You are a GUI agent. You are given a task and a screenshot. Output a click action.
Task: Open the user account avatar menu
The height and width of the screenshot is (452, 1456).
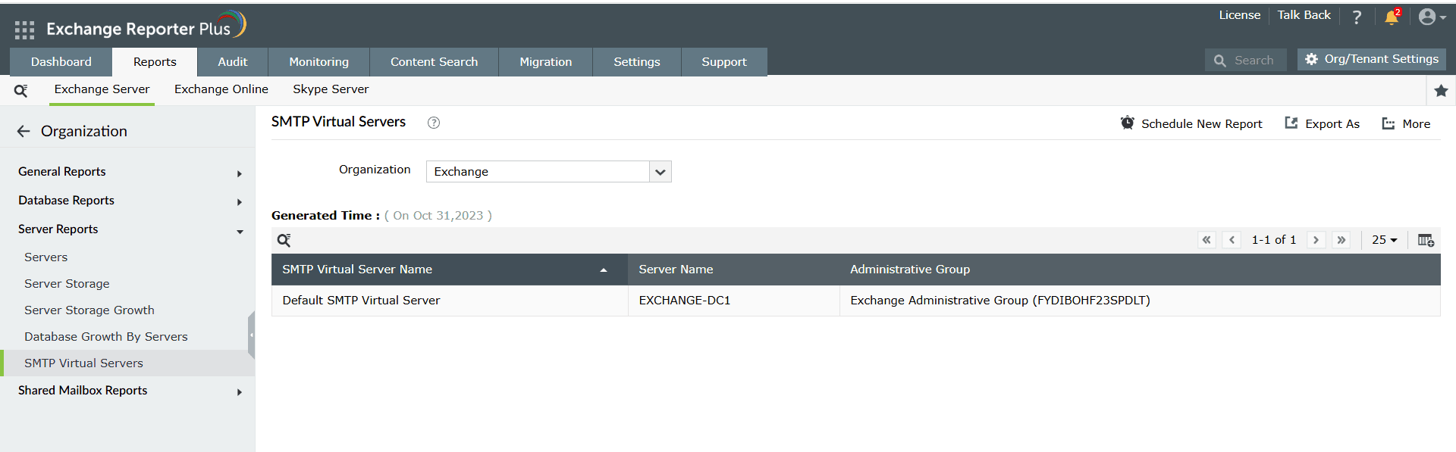click(x=1432, y=17)
